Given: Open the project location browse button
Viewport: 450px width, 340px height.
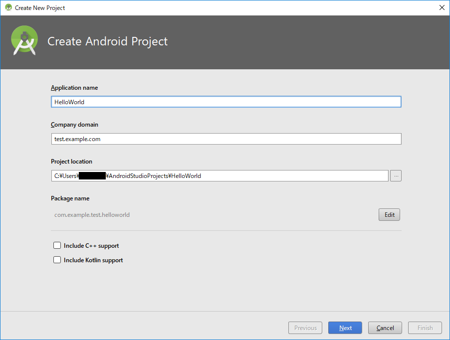Looking at the screenshot, I should click(x=396, y=176).
